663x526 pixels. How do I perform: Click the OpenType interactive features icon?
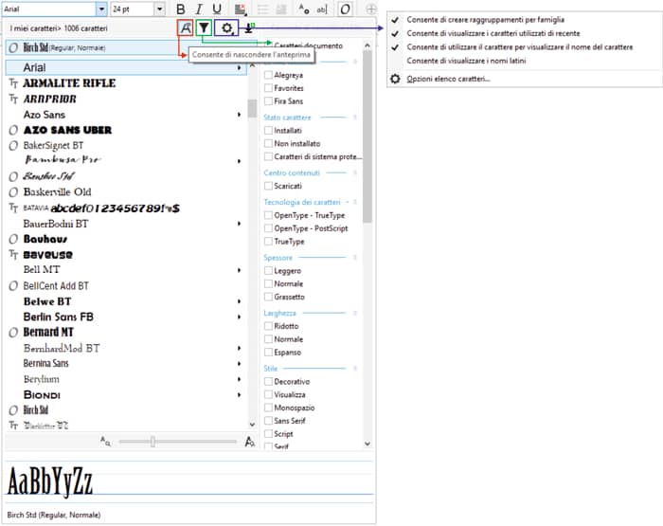pos(345,9)
